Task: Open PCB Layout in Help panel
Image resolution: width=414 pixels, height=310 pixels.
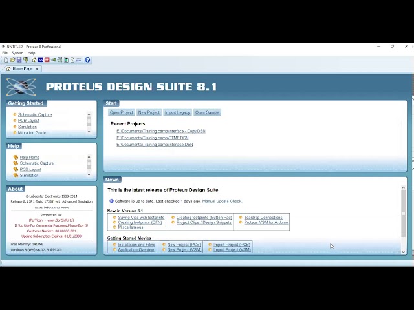Action: point(30,169)
